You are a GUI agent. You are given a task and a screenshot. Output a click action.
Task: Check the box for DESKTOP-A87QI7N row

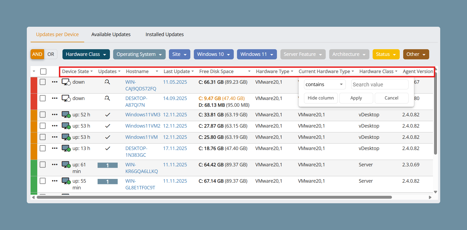coord(43,98)
